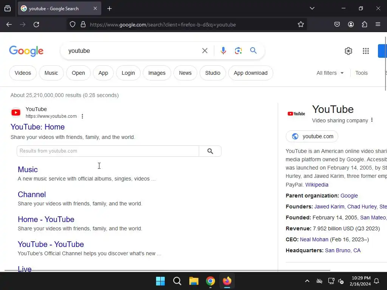Go back to previous page
The height and width of the screenshot is (290, 387).
(x=9, y=25)
